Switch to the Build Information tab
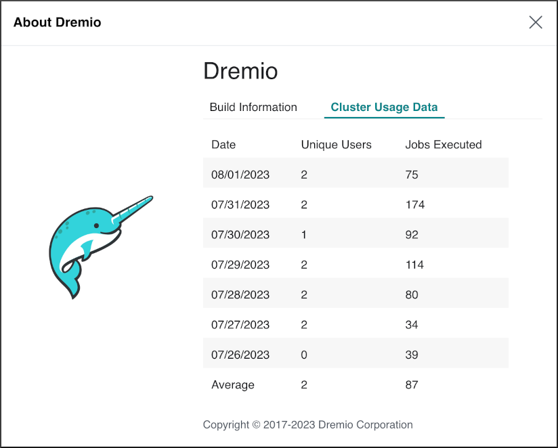 point(253,107)
